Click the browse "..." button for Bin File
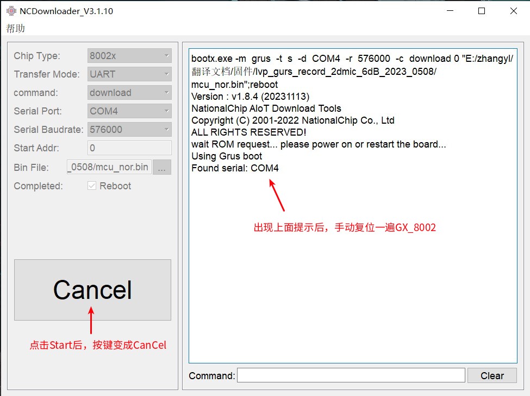 pos(162,167)
